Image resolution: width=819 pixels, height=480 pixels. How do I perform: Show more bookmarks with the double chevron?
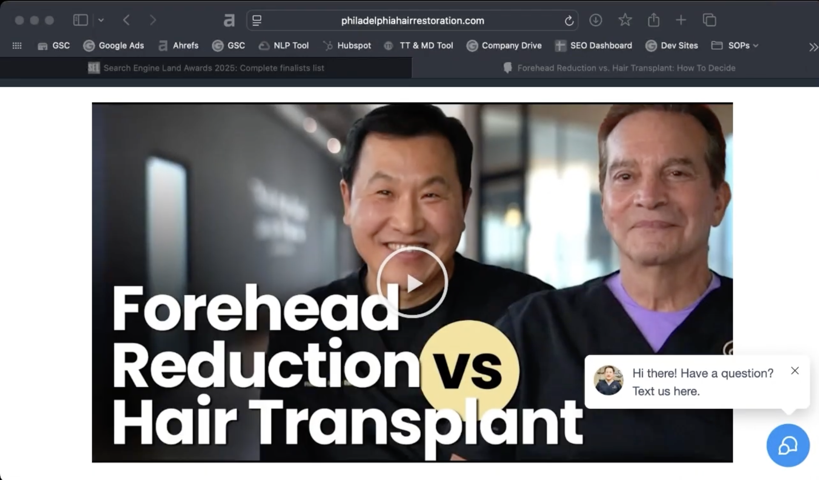[x=813, y=47]
